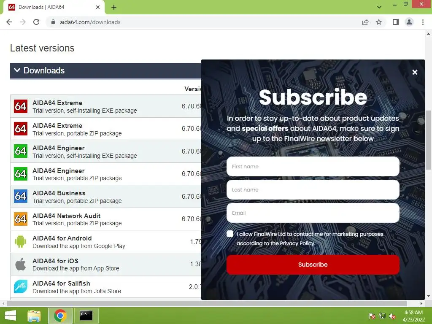432x324 pixels.
Task: Reload the AIDA64 downloads page
Action: [36, 22]
